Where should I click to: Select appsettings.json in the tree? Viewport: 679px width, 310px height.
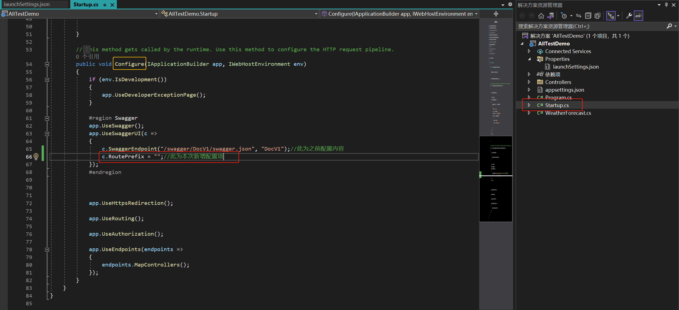(x=564, y=90)
